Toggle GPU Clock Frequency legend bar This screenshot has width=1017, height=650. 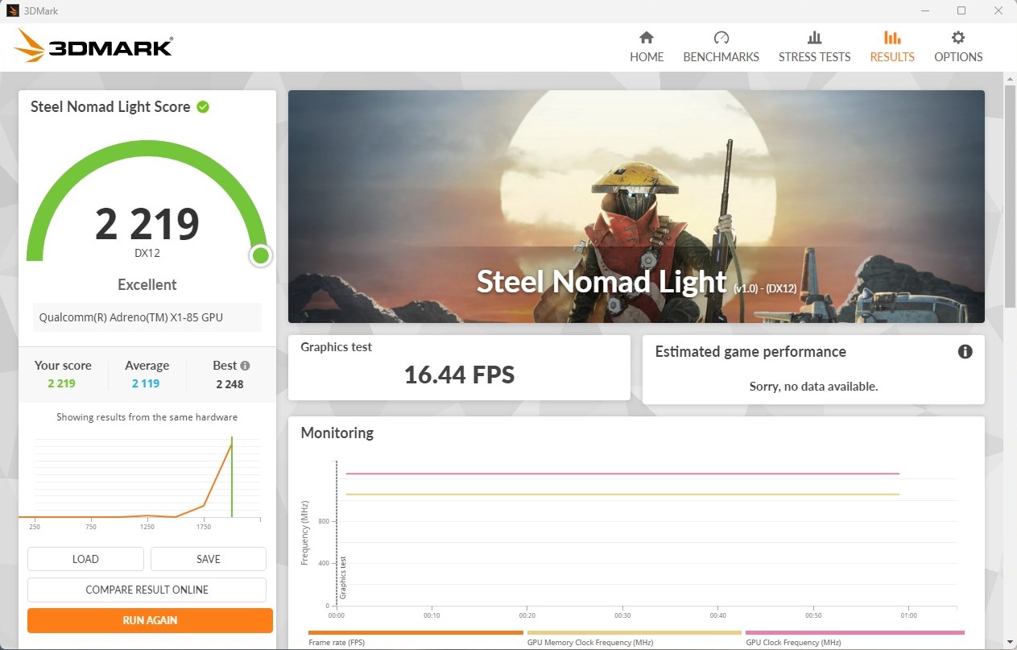click(854, 633)
